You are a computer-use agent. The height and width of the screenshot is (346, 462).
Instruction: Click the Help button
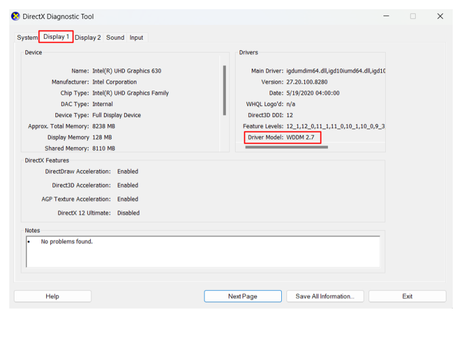coord(53,296)
